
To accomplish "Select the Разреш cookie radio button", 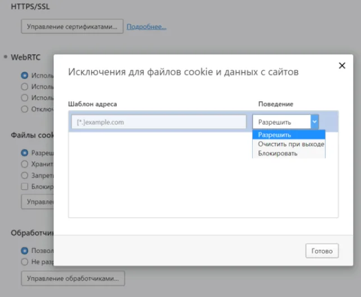I will click(x=25, y=153).
